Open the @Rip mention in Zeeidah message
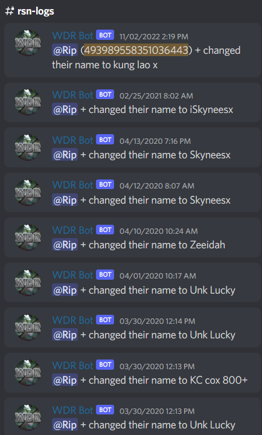Image resolution: width=262 pixels, height=435 pixels. (x=65, y=245)
